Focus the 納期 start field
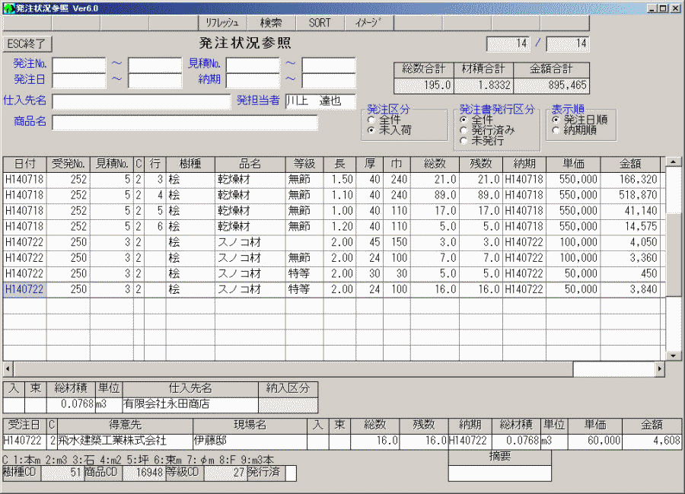Image resolution: width=685 pixels, height=494 pixels. (253, 81)
